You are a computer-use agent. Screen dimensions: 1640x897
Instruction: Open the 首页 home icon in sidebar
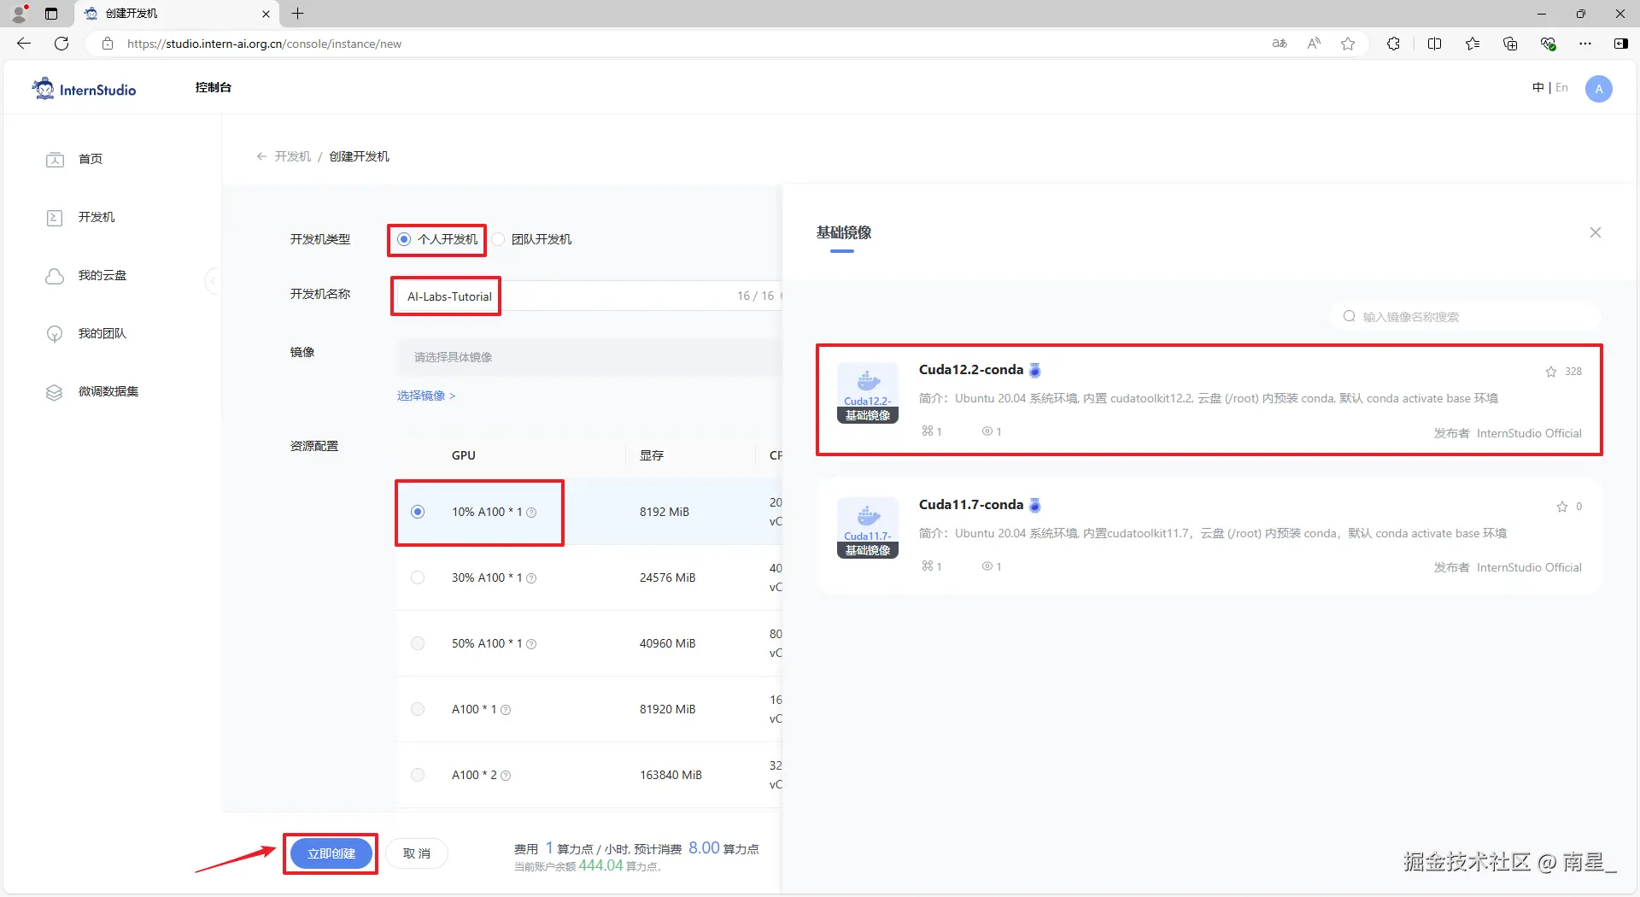pos(55,160)
